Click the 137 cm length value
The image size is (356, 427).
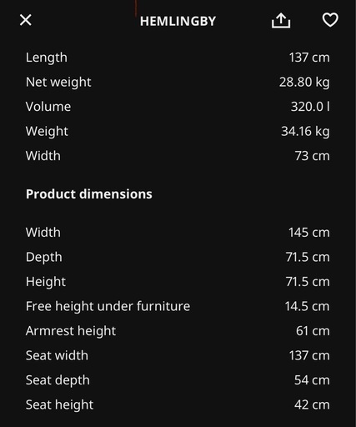(309, 58)
